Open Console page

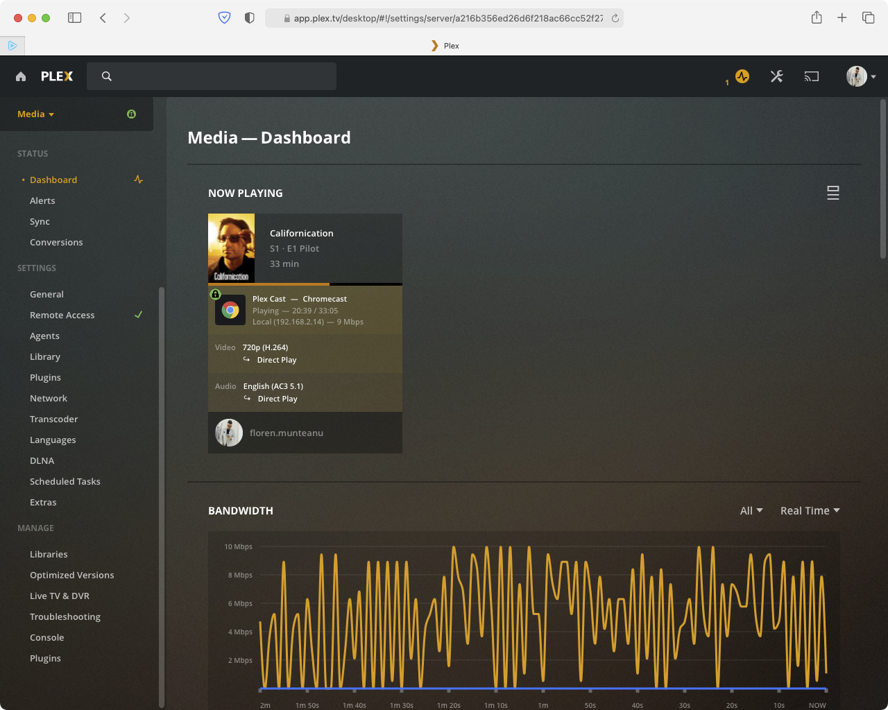coord(46,637)
